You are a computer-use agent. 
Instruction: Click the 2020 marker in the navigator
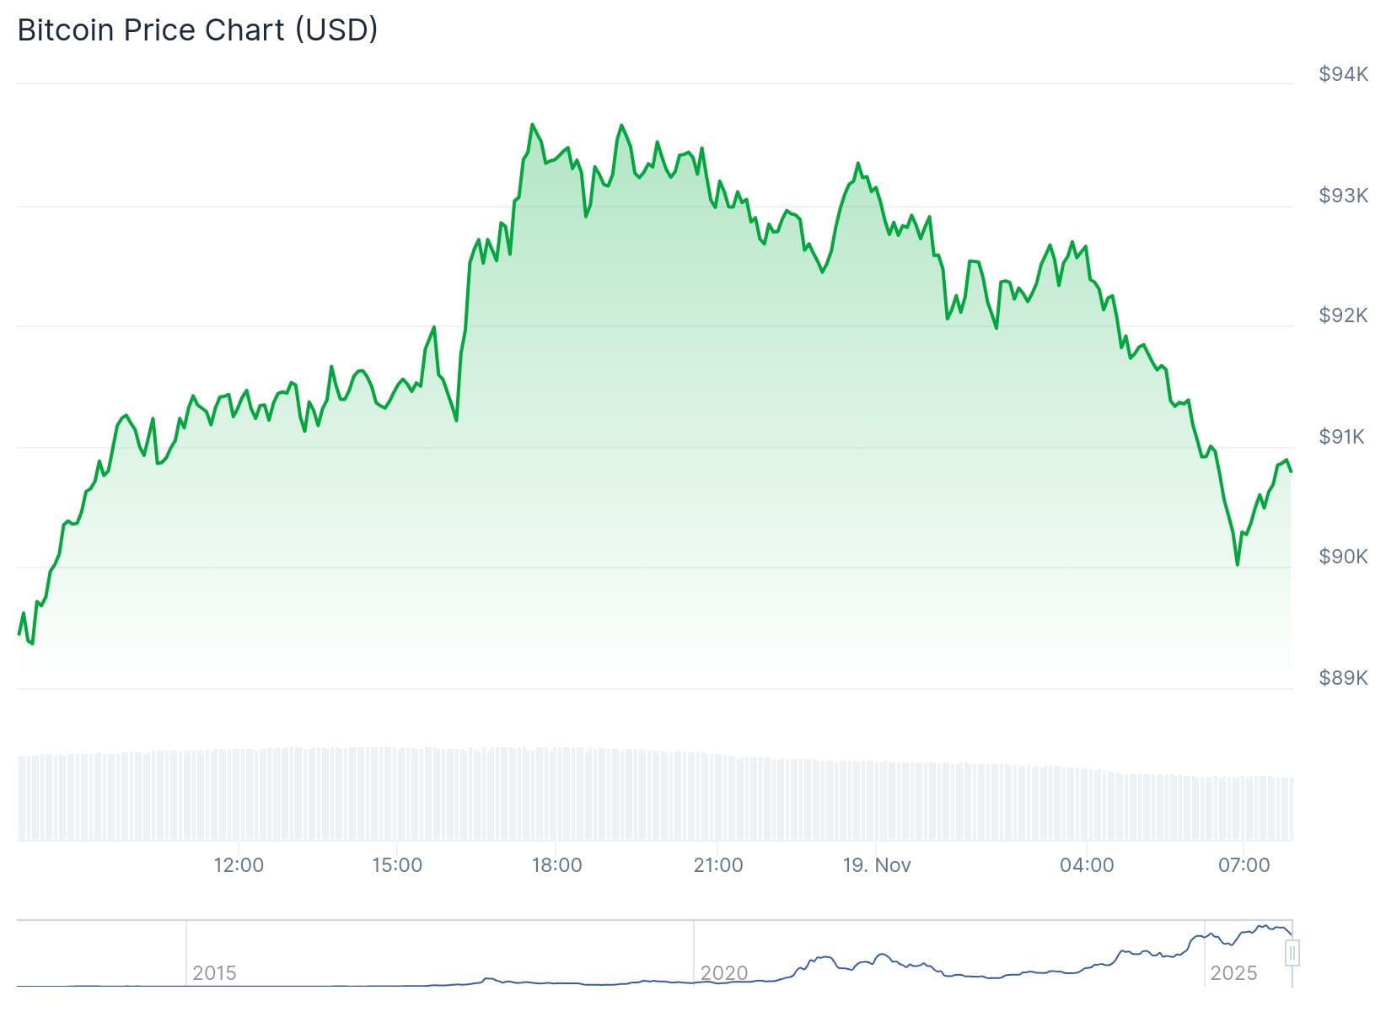click(723, 973)
